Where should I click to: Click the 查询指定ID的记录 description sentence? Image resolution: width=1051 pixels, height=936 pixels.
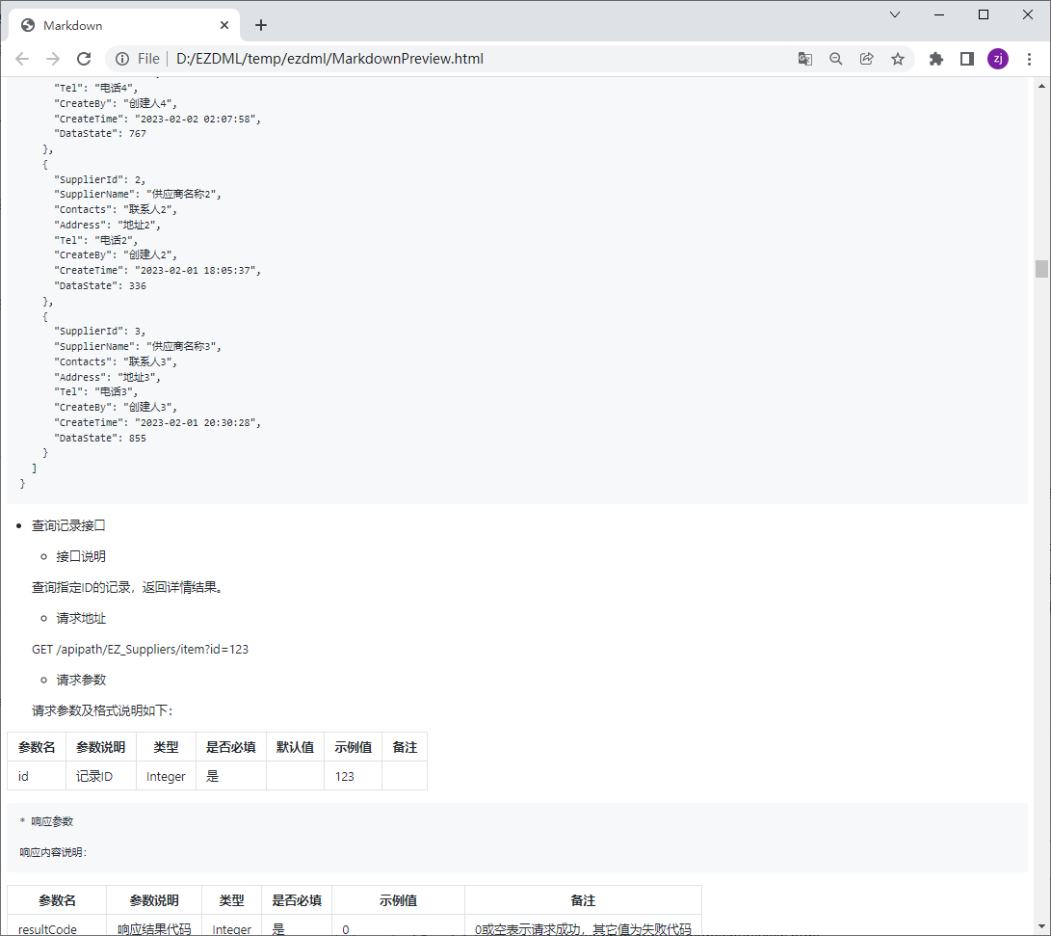[x=127, y=587]
